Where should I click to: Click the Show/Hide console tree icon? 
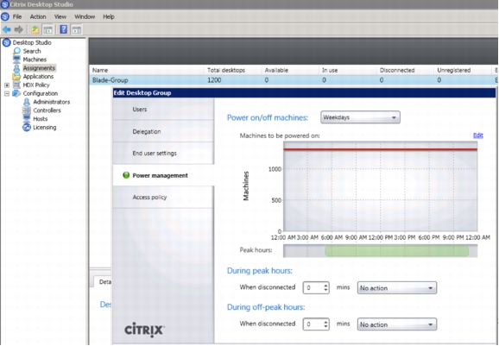click(x=48, y=30)
